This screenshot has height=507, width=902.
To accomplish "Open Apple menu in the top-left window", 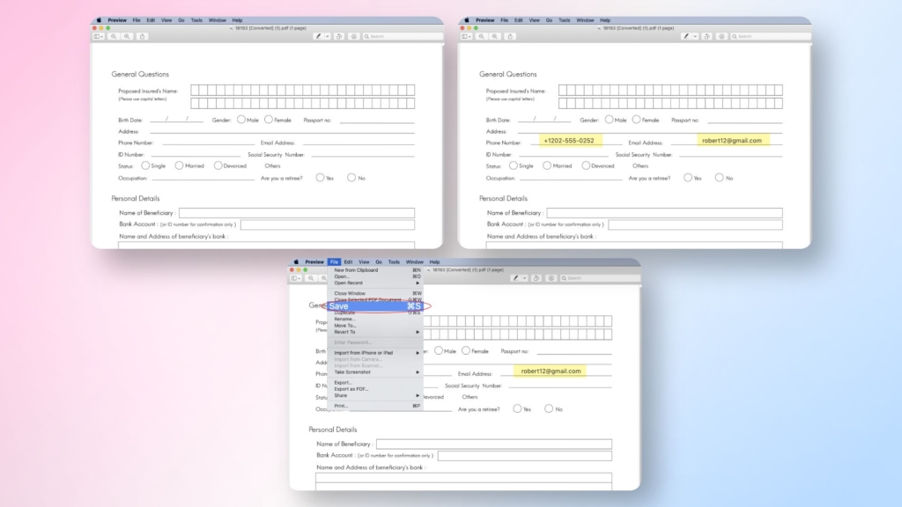I will click(x=99, y=20).
